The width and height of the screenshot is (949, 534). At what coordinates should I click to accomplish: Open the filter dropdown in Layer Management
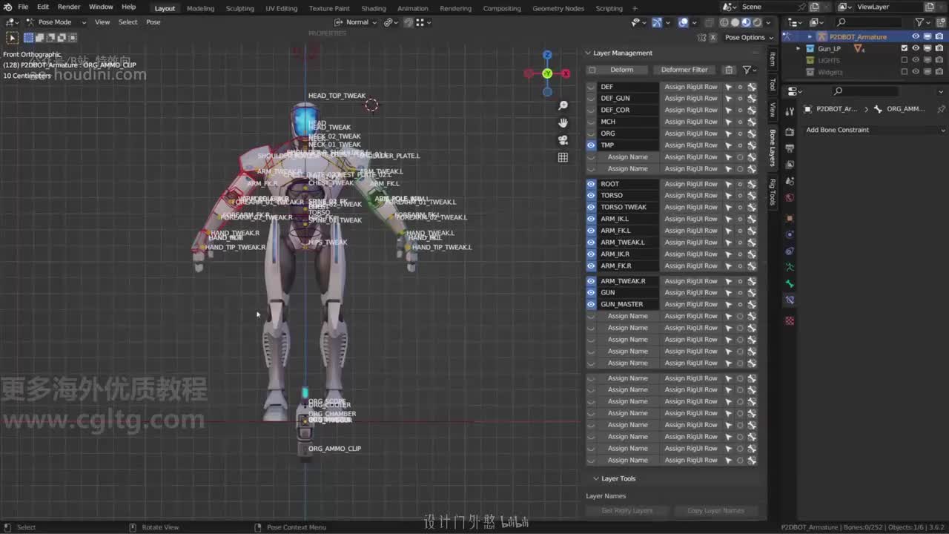click(x=749, y=70)
